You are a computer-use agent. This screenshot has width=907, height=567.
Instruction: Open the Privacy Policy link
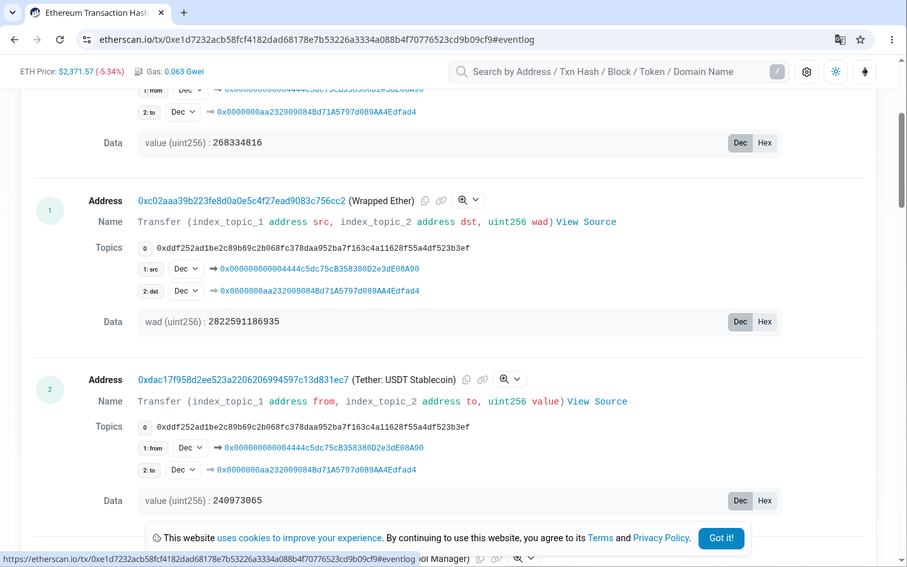point(661,538)
